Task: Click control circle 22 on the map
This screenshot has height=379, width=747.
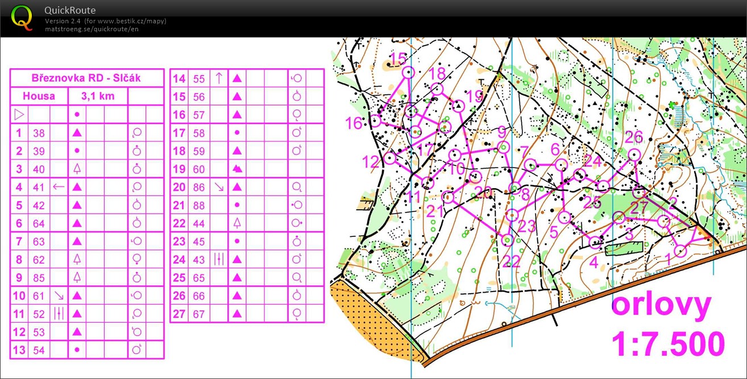Action: (x=508, y=240)
